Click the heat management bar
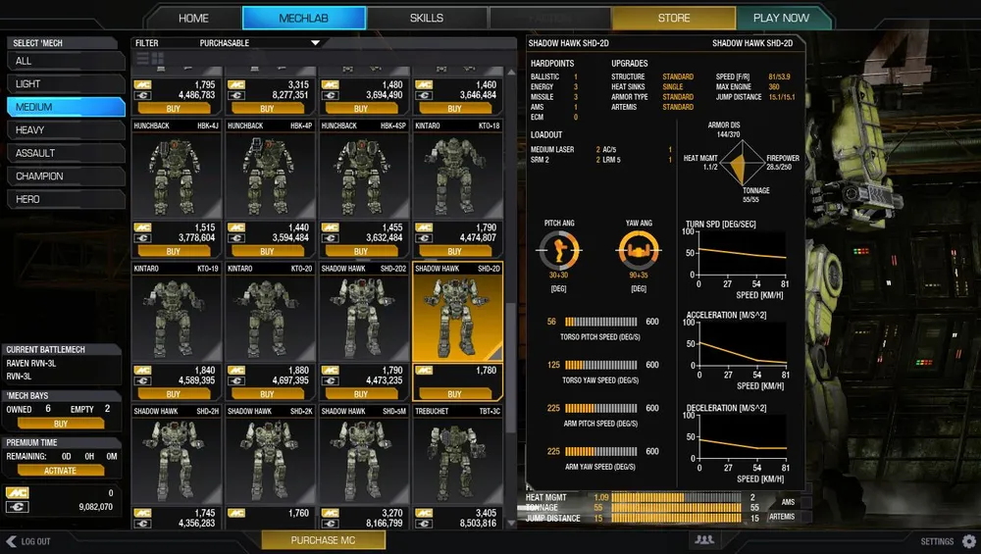The image size is (981, 554). click(x=676, y=498)
